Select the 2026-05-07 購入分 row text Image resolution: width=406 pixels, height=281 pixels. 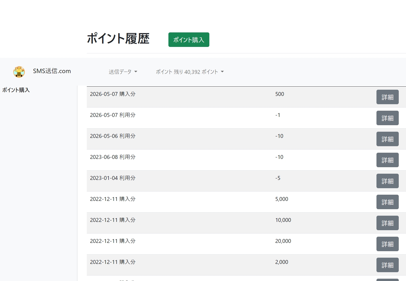coord(113,94)
